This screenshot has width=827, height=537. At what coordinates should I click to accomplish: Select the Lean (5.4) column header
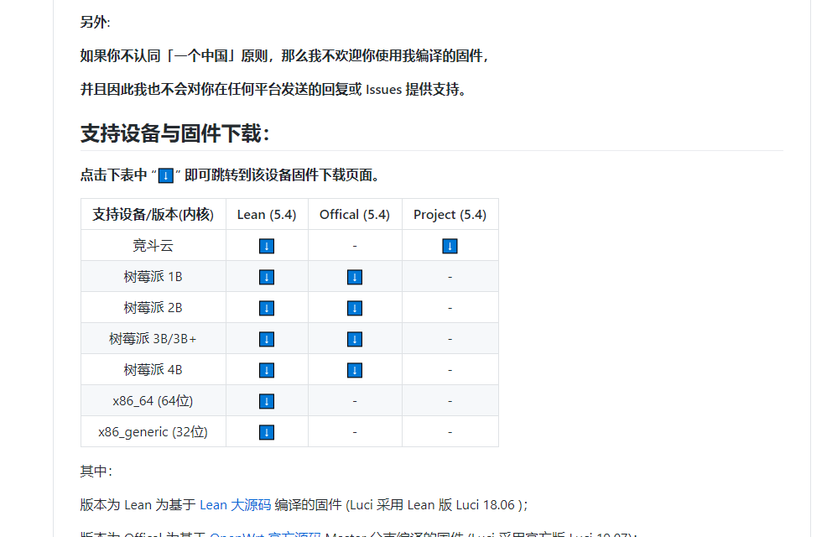[267, 214]
